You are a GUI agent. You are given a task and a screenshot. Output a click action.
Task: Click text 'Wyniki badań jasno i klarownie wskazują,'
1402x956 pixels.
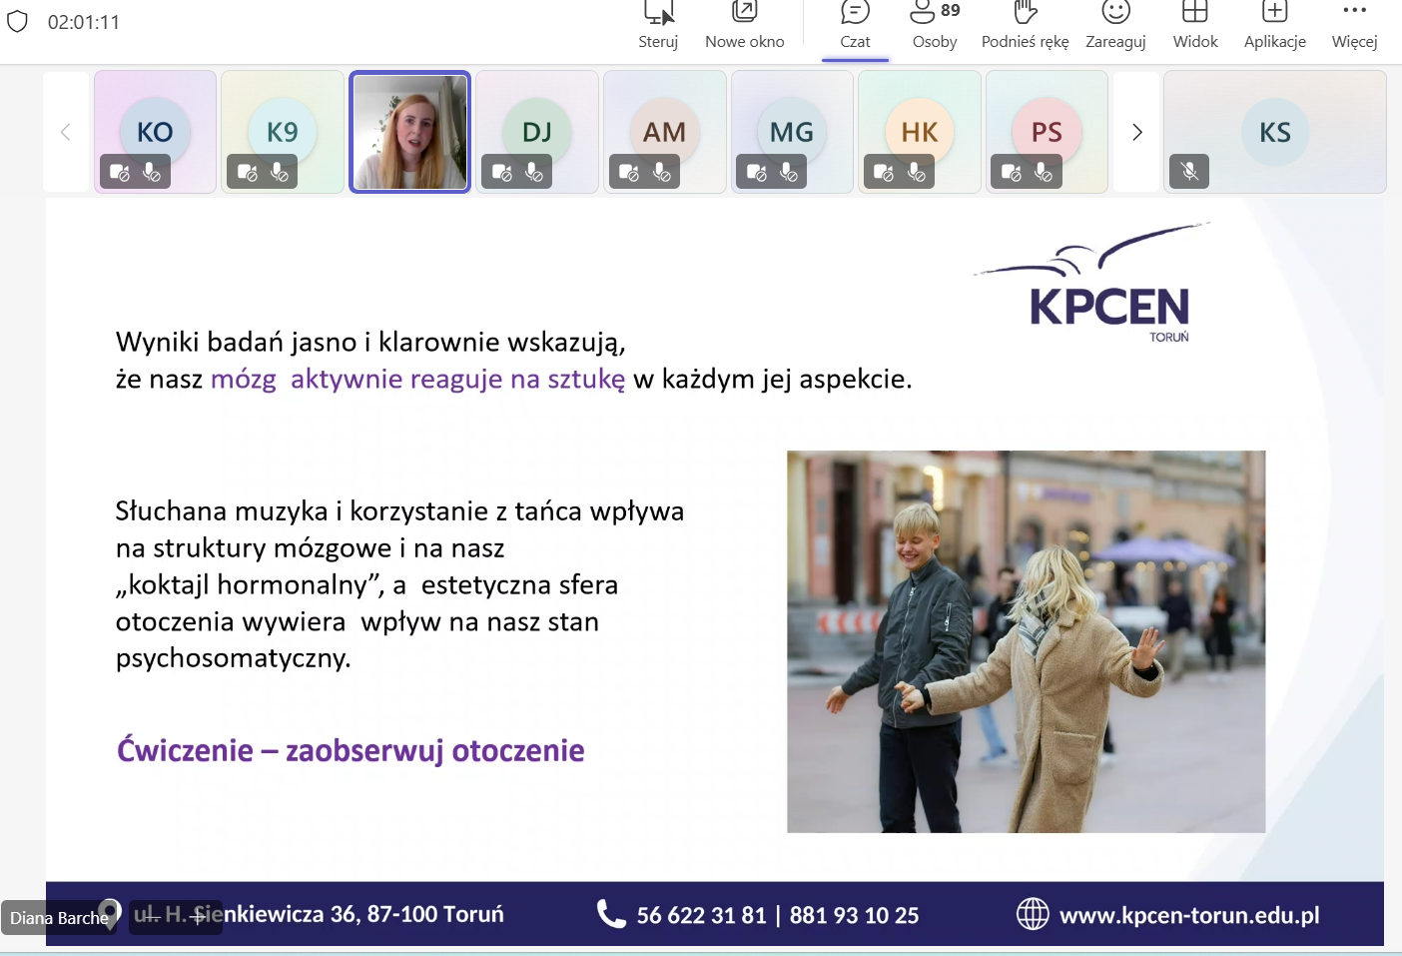370,343
